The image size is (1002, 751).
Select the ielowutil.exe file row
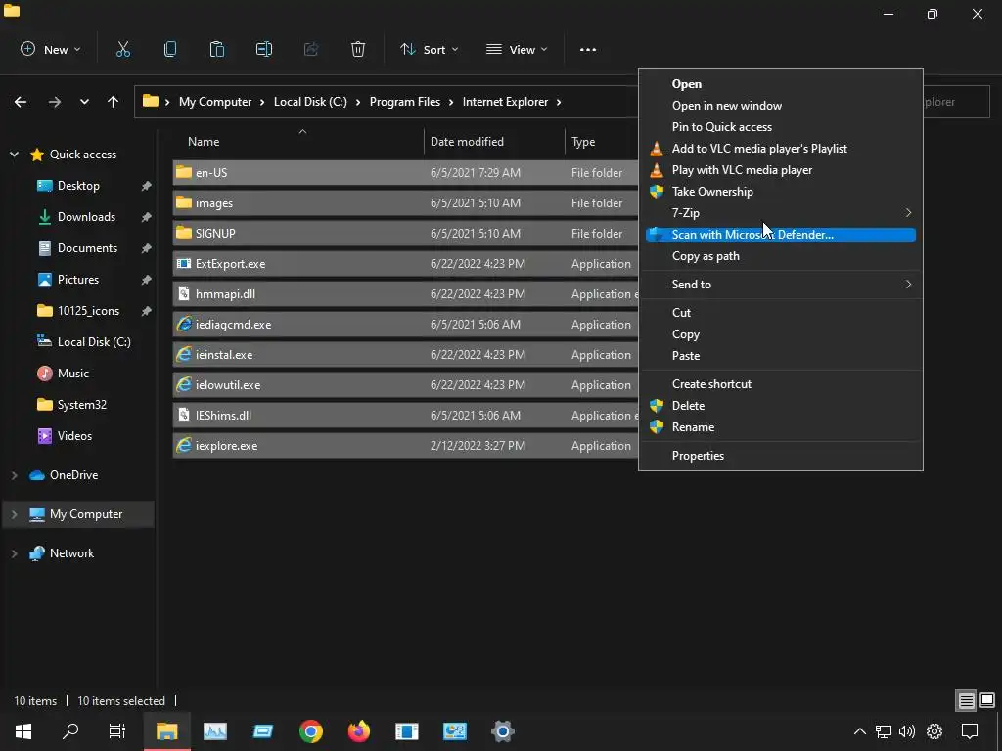(x=405, y=385)
